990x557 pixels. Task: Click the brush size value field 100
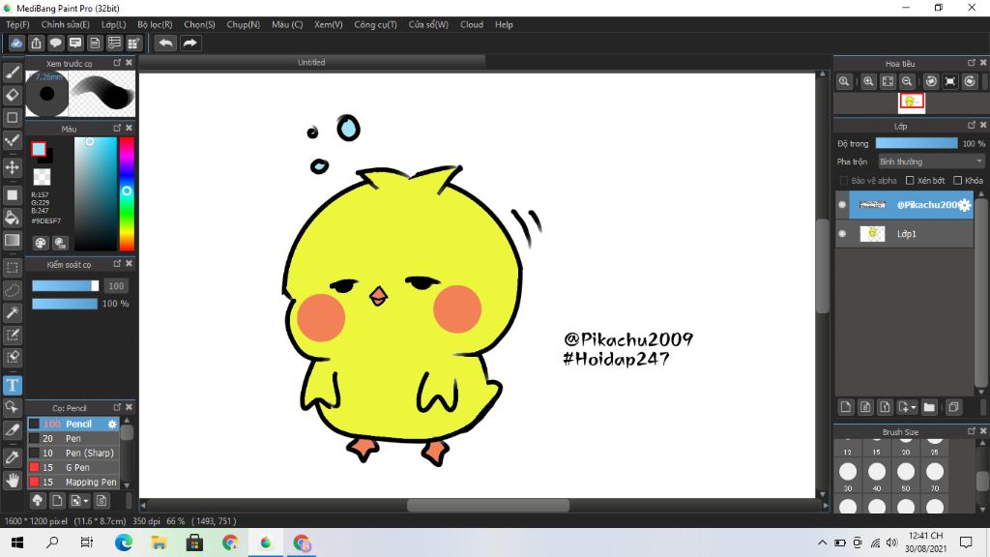pos(116,286)
